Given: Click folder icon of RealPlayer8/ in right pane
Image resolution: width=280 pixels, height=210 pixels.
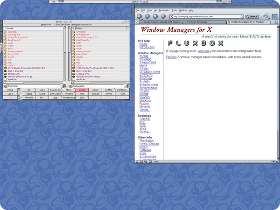Looking at the screenshot, I should (x=74, y=40).
